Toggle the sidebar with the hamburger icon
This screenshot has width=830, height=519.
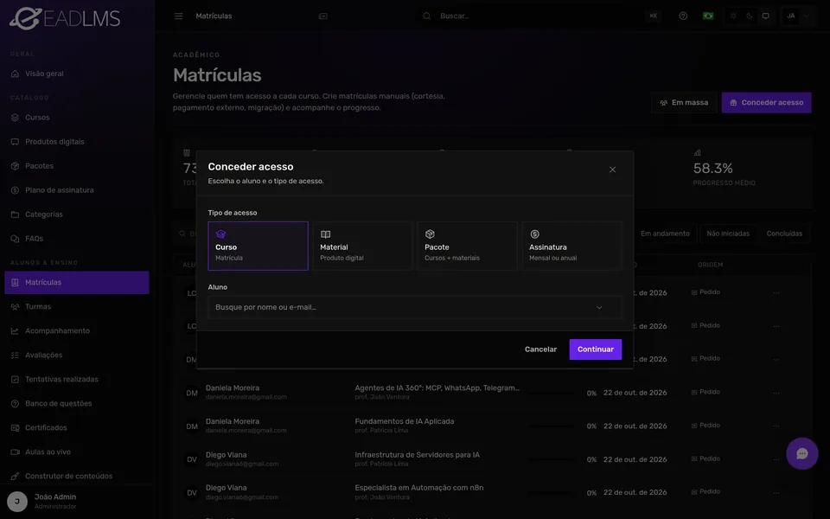point(178,16)
